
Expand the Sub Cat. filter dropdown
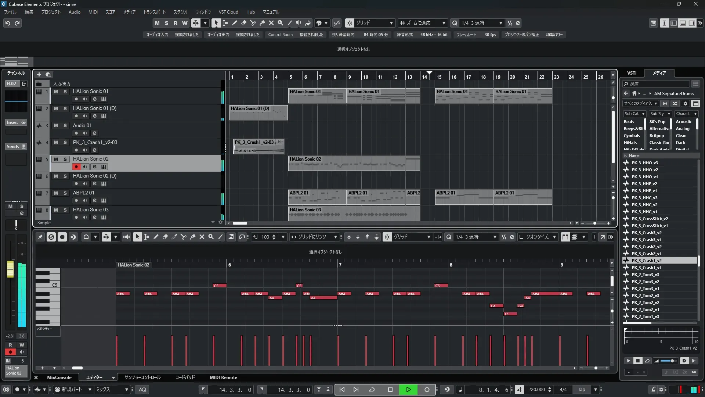[634, 114]
